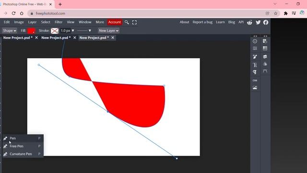Open the Image menu
Image resolution: width=307 pixels, height=173 pixels.
coord(19,22)
